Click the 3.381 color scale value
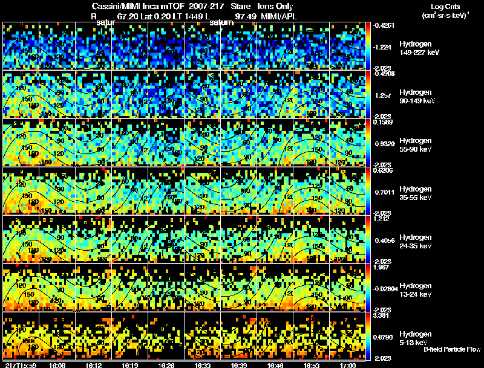 pos(382,315)
